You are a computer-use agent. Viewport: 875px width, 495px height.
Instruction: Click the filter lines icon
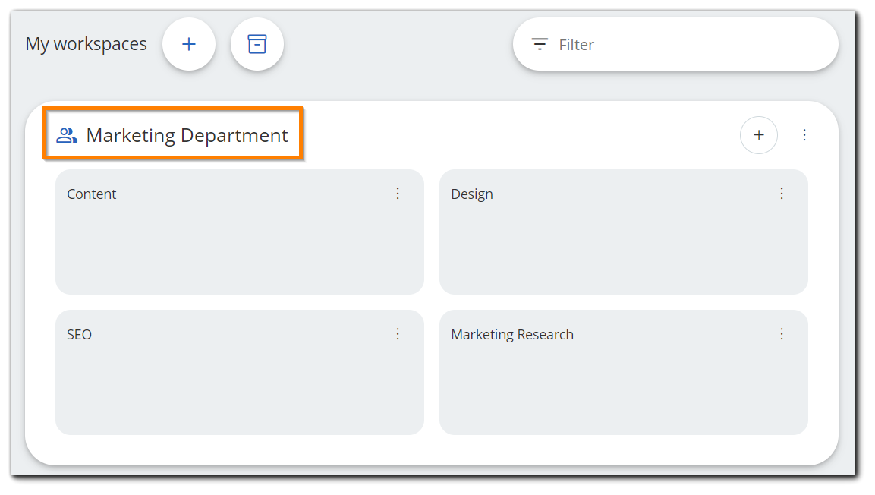[x=539, y=44]
